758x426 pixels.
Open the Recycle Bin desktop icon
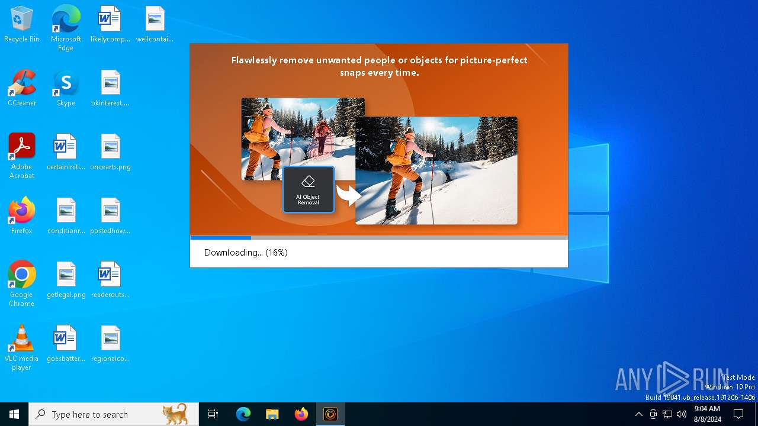(x=22, y=25)
